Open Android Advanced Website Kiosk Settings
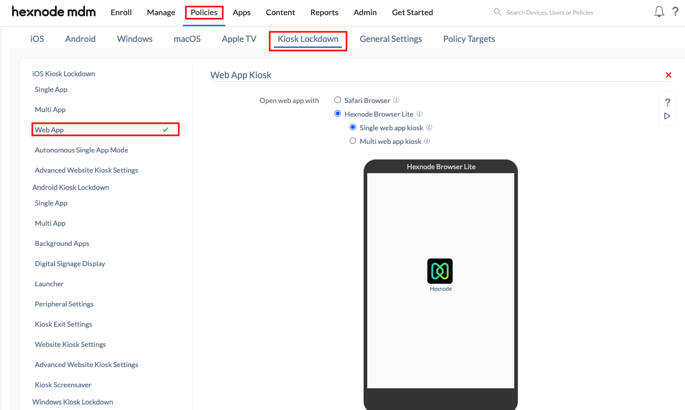685x410 pixels. [86, 365]
